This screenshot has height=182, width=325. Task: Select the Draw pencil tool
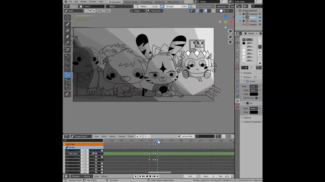point(68,24)
